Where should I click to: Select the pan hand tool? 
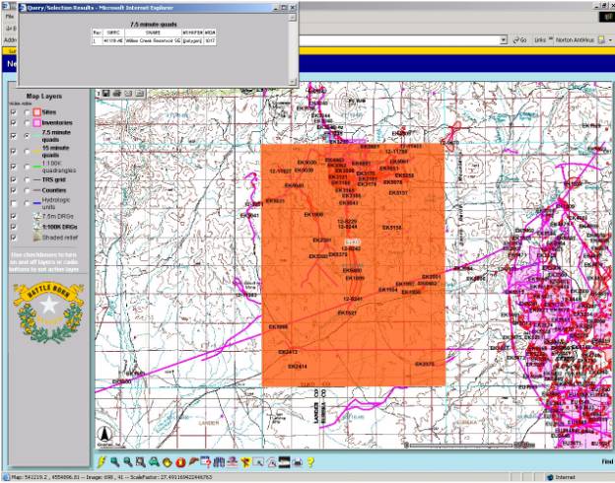tap(168, 460)
